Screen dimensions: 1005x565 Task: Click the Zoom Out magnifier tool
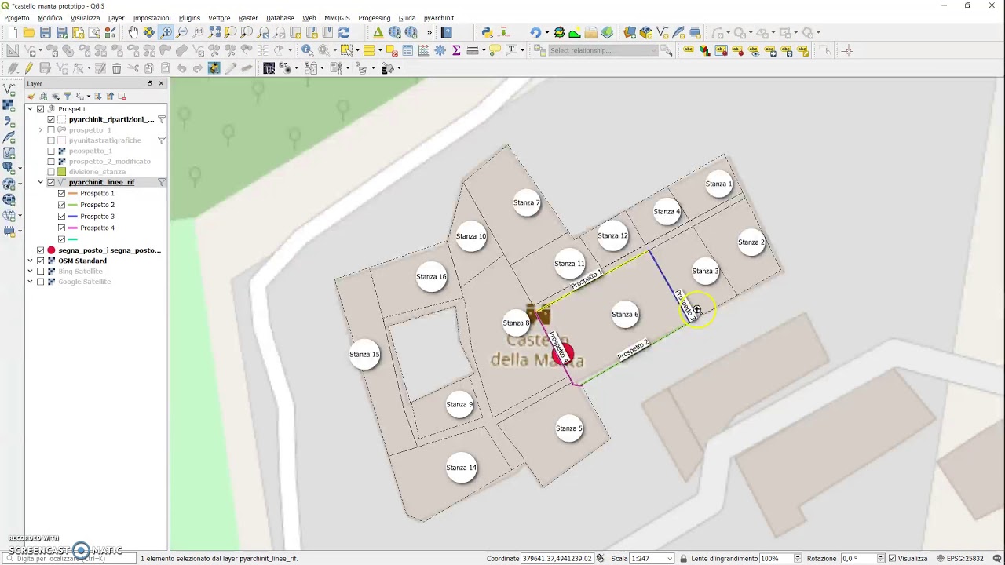(182, 32)
